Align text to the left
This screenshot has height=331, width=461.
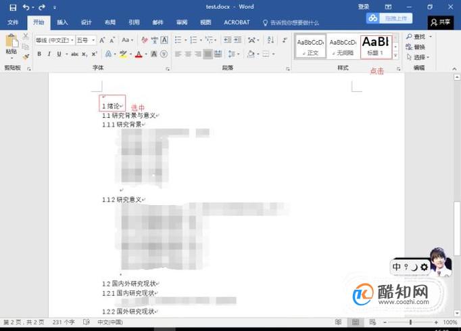pos(178,54)
